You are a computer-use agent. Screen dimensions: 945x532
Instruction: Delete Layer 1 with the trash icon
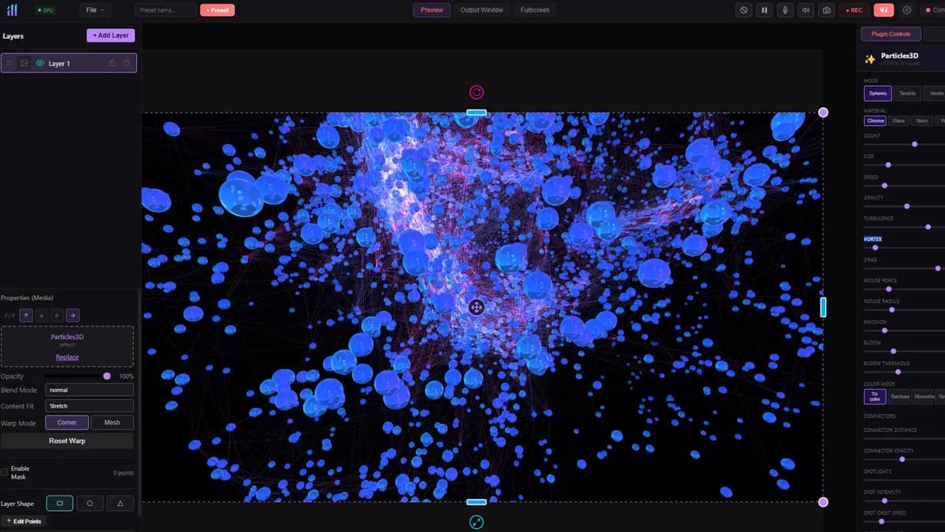(x=126, y=64)
